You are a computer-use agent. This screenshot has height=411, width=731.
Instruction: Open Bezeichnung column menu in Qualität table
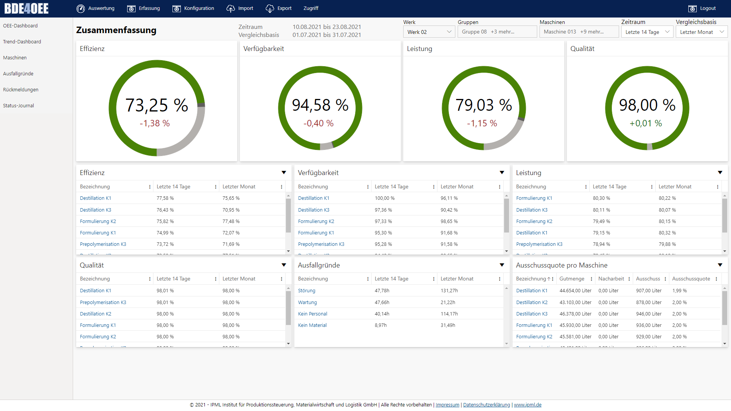click(x=150, y=279)
